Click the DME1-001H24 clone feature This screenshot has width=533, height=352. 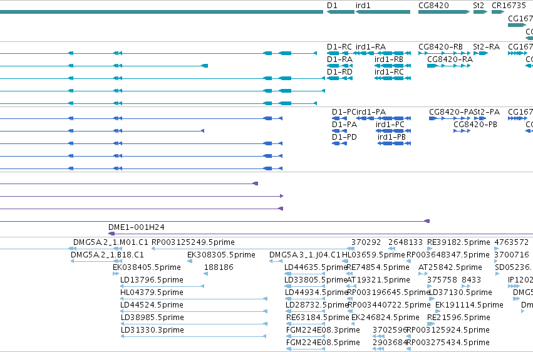(x=321, y=234)
